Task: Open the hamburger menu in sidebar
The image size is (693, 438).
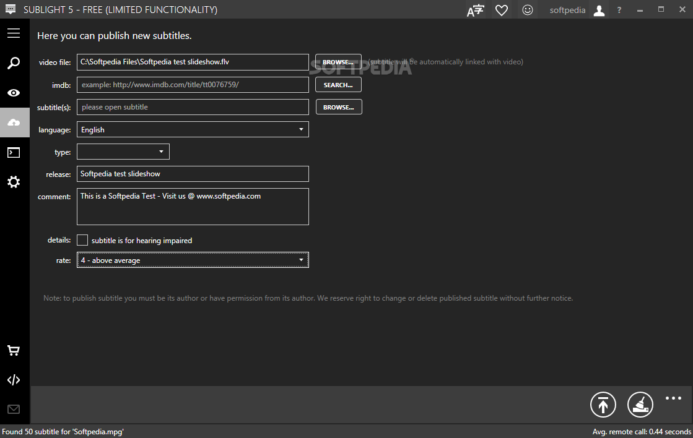Action: click(x=14, y=33)
